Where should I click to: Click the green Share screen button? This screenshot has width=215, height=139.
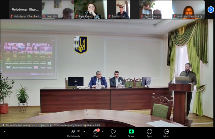click(131, 133)
